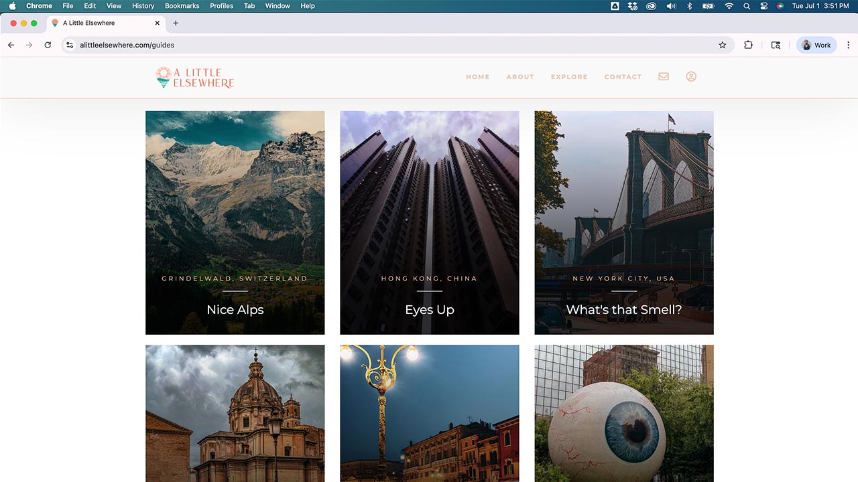Viewport: 858px width, 482px height.
Task: Go forward to the next page
Action: coord(29,45)
